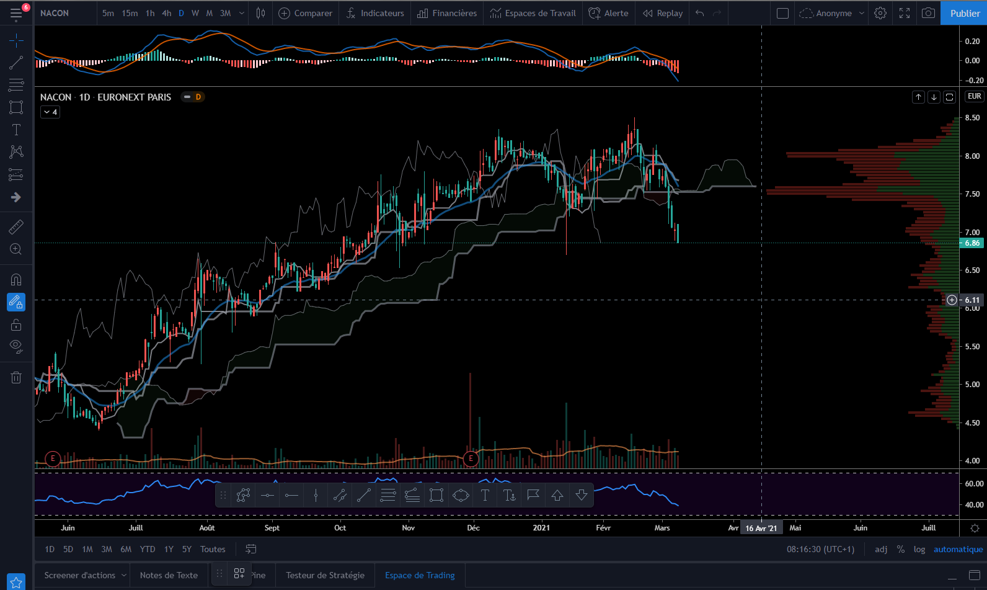
Task: Remove all drawings with the trash icon
Action: [x=16, y=377]
